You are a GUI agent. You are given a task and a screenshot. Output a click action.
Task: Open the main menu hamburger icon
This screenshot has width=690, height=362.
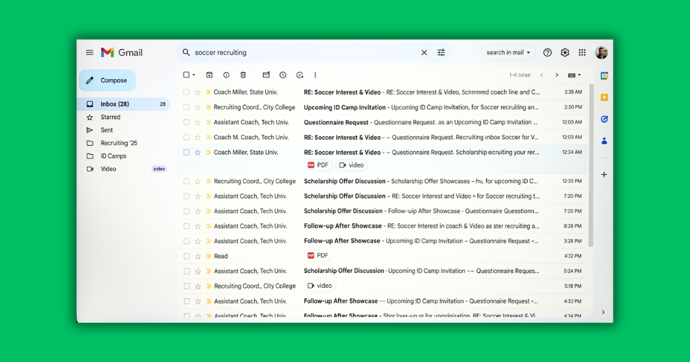tap(90, 52)
